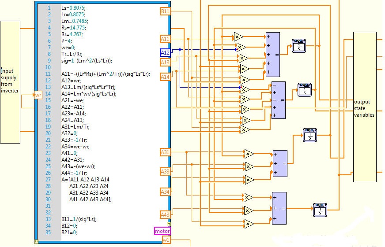Select the compound arithmetic node with minus inputs

coord(279,100)
